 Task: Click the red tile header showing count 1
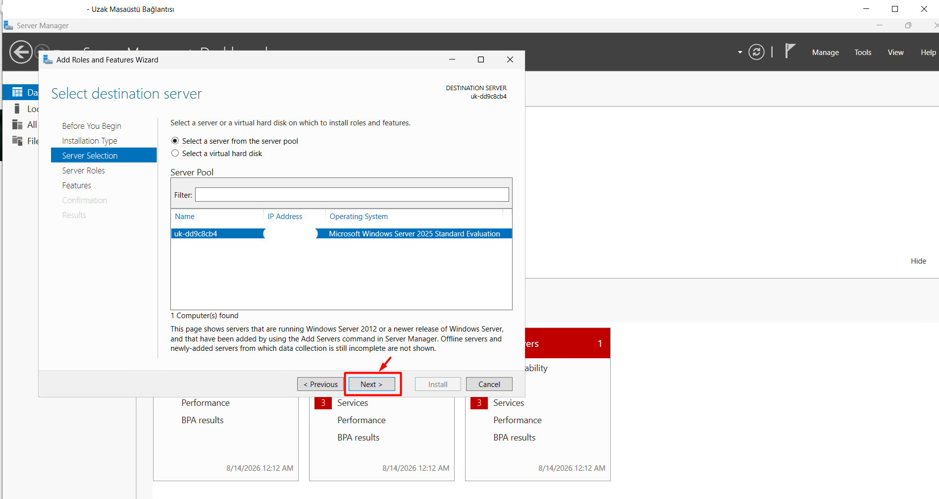coord(568,343)
